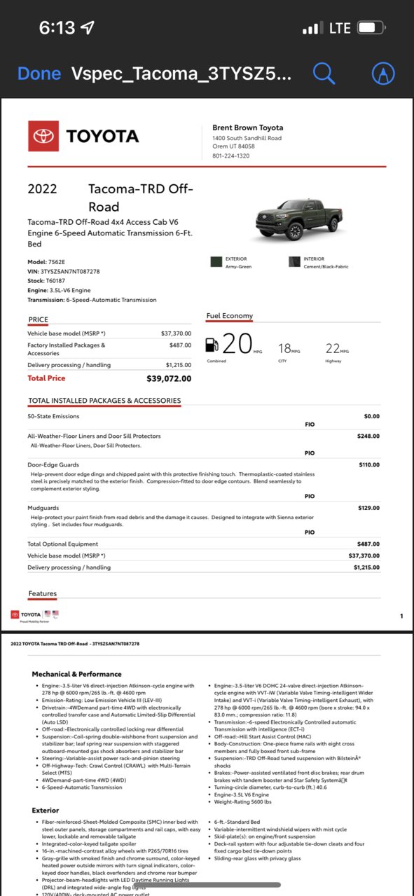Tap the Cement/Black-Fabric interior swatch

pyautogui.click(x=294, y=262)
